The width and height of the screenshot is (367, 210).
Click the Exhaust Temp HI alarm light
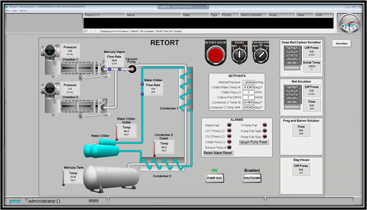pos(229,147)
